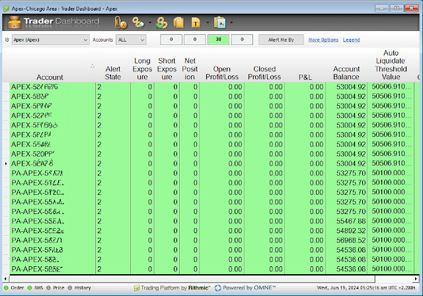Screen dimensions: 423x296
Task: Select the cell with balance 55467.88
Action: coord(346,221)
